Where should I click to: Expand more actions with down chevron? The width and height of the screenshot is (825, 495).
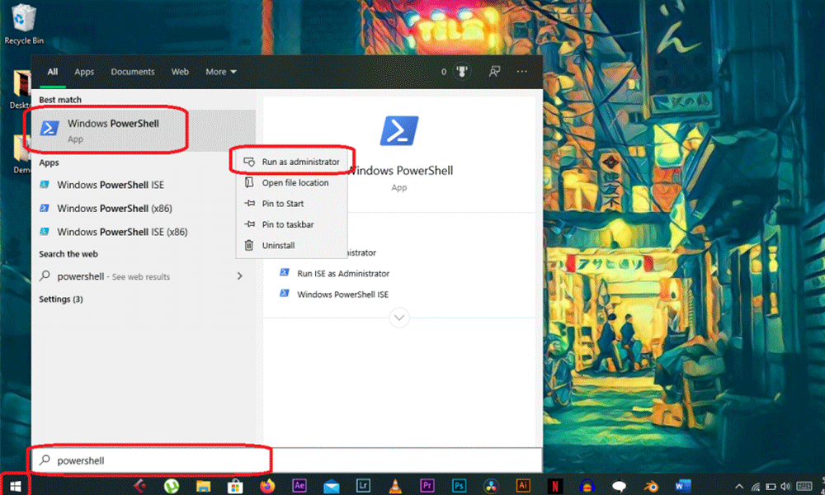click(x=399, y=318)
